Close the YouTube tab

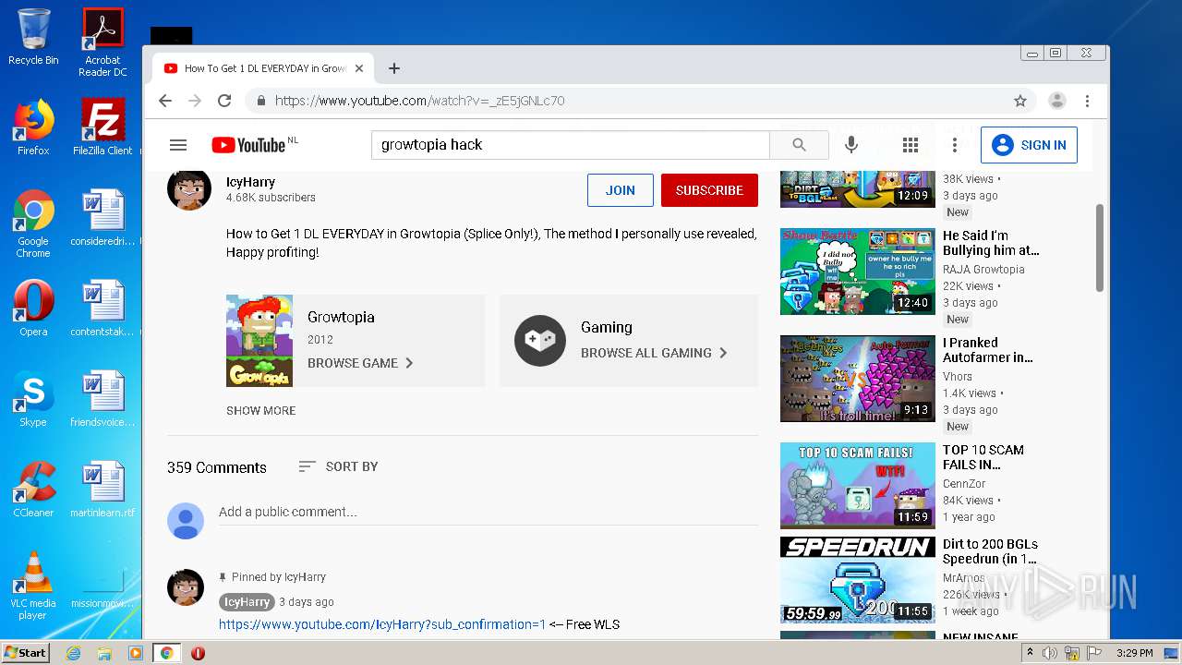359,68
